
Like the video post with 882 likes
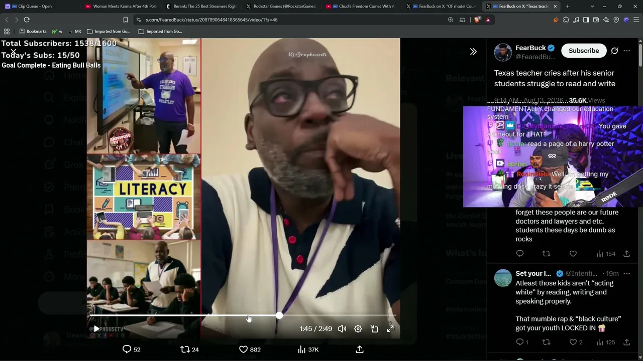(250, 349)
